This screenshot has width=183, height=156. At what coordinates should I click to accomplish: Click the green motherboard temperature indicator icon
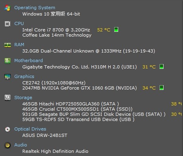(162, 66)
